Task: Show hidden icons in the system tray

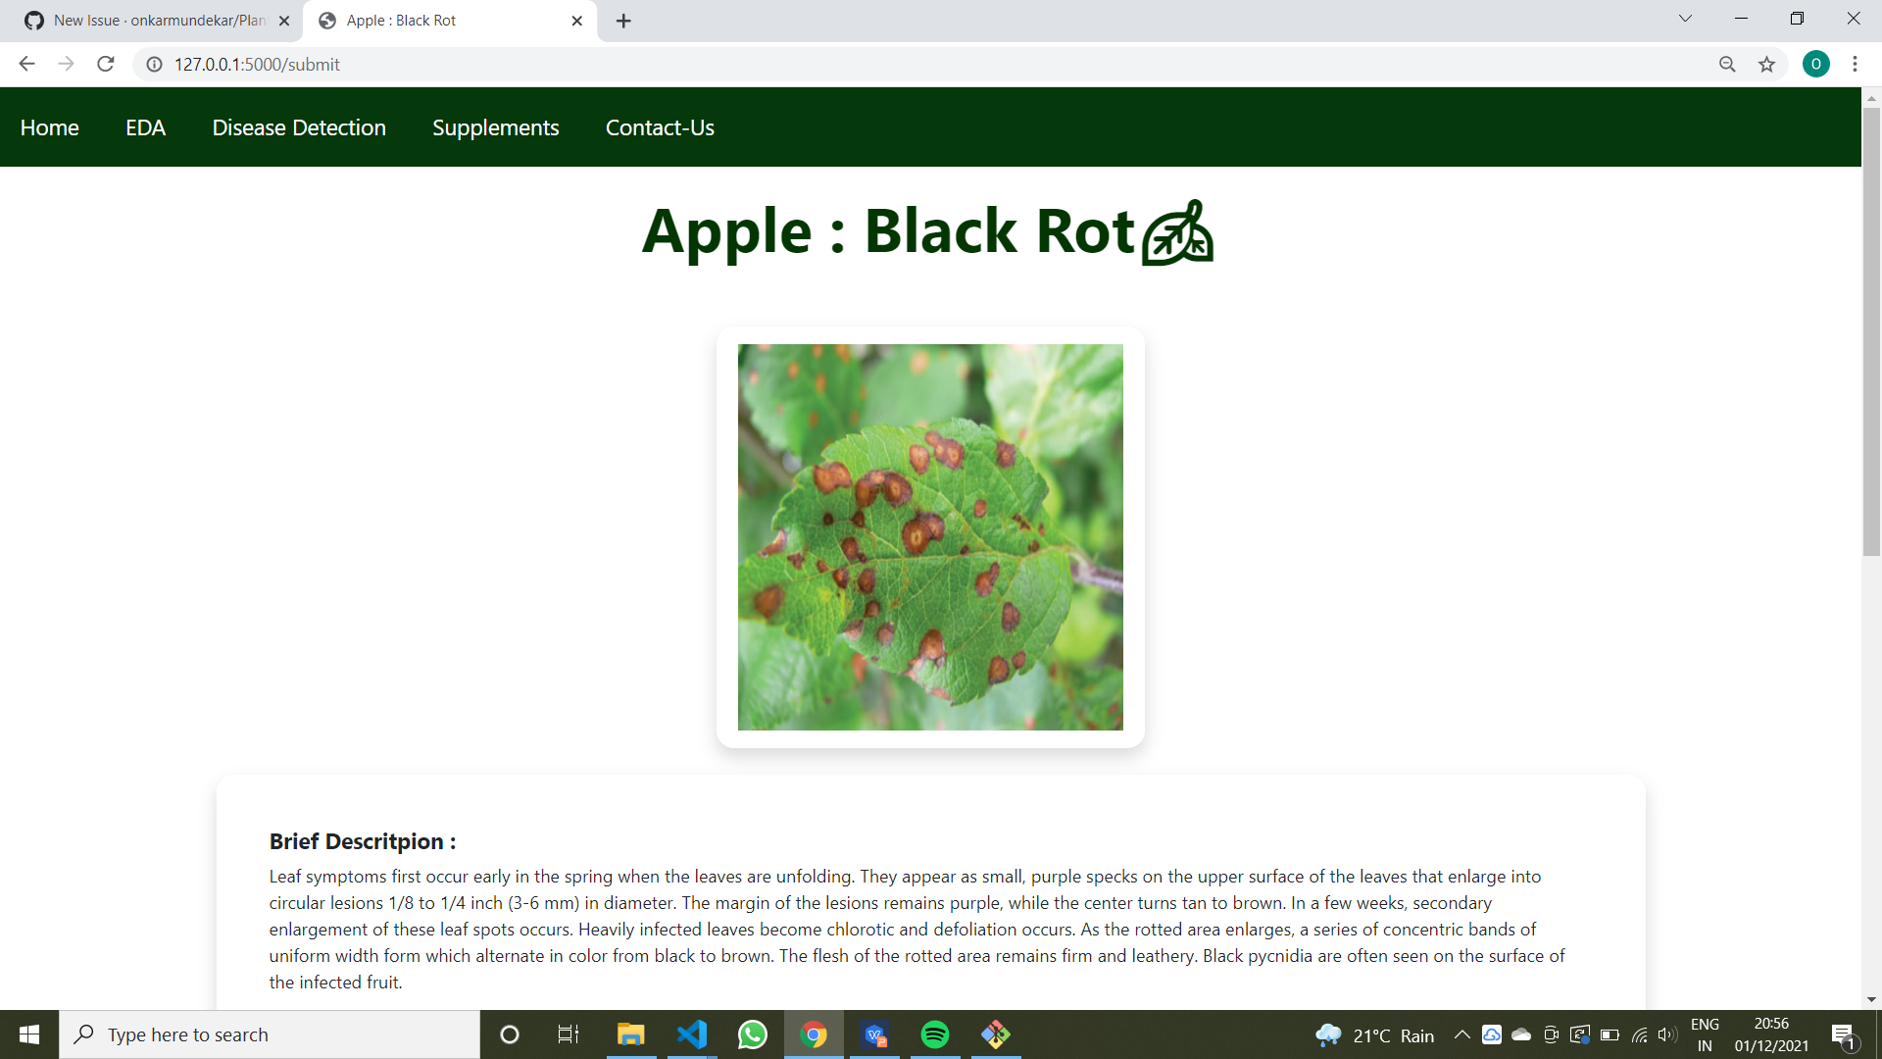Action: (1461, 1034)
